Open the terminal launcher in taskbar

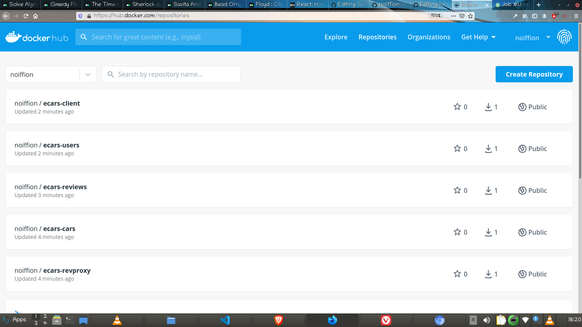70,320
